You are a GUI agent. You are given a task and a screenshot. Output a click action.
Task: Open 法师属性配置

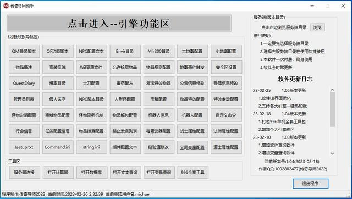[x=226, y=131]
